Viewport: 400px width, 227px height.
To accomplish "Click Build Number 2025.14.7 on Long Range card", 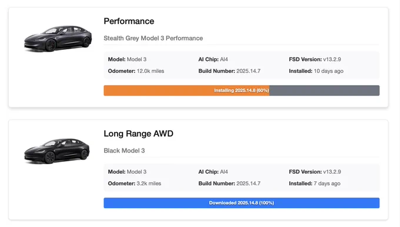I will pos(229,184).
